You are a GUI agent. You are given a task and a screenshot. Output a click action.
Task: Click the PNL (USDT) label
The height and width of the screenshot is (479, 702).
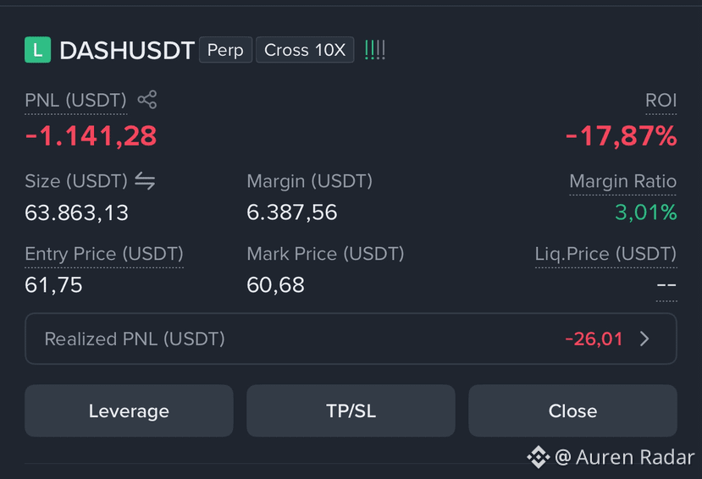click(75, 100)
